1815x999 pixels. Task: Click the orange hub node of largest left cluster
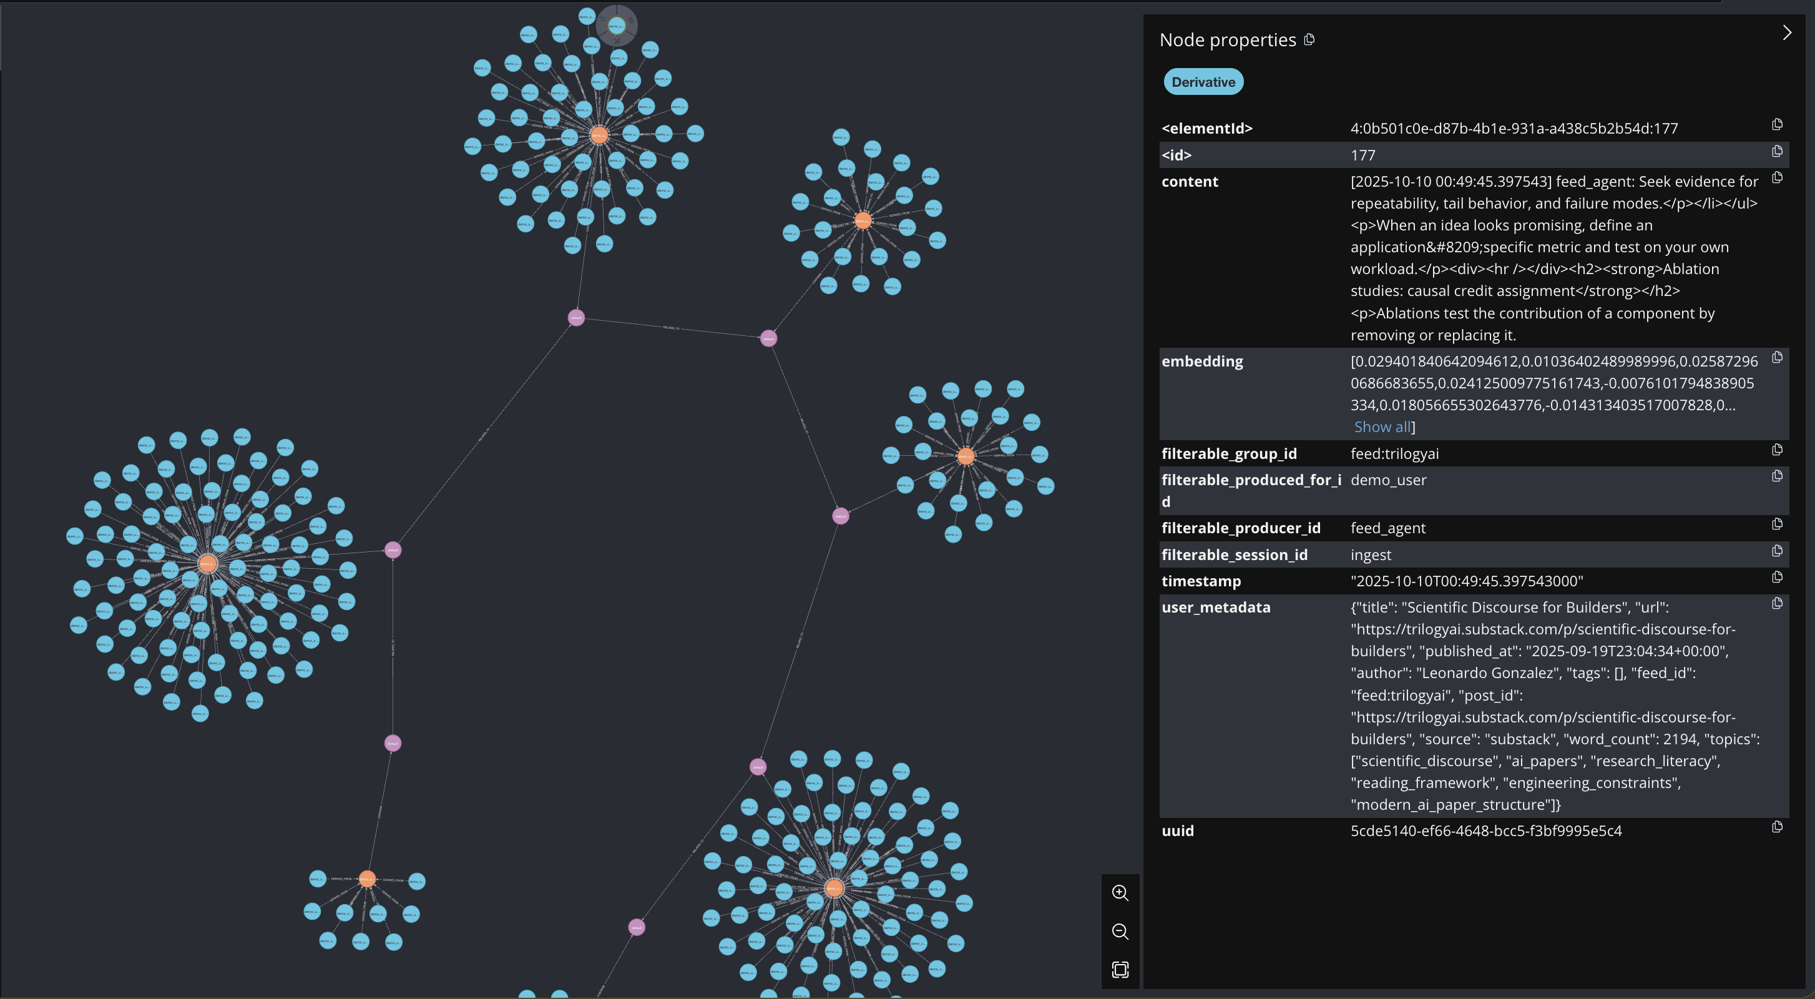tap(207, 563)
